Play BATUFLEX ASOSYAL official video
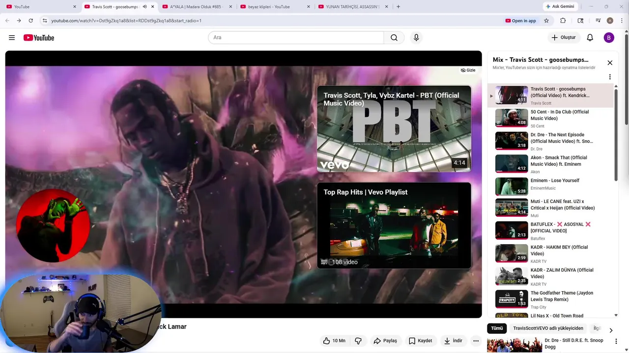The height and width of the screenshot is (353, 629). click(x=550, y=230)
